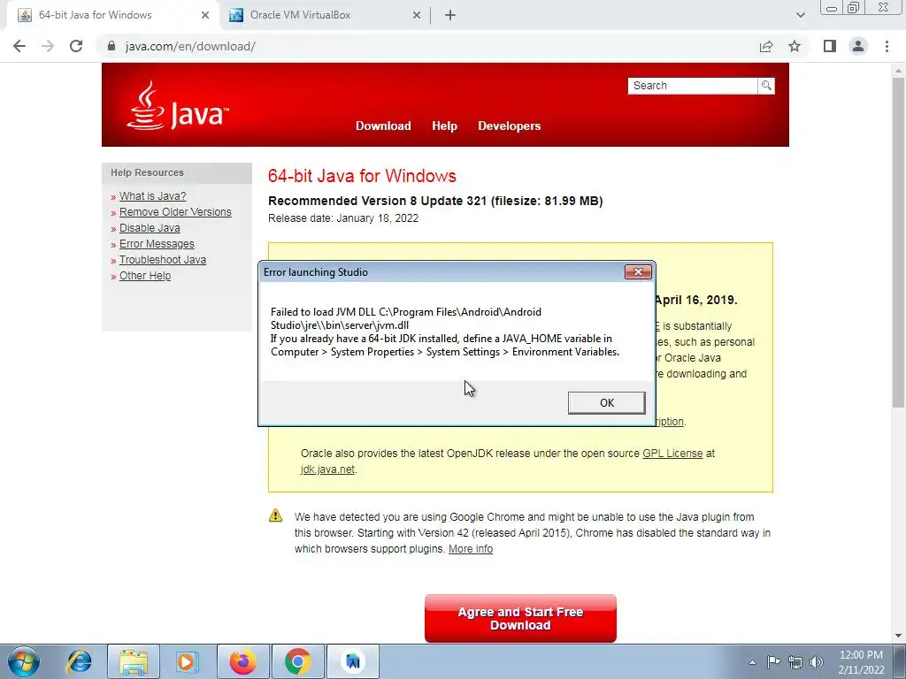Open the Developers menu on the Java site
Image resolution: width=906 pixels, height=679 pixels.
click(509, 126)
